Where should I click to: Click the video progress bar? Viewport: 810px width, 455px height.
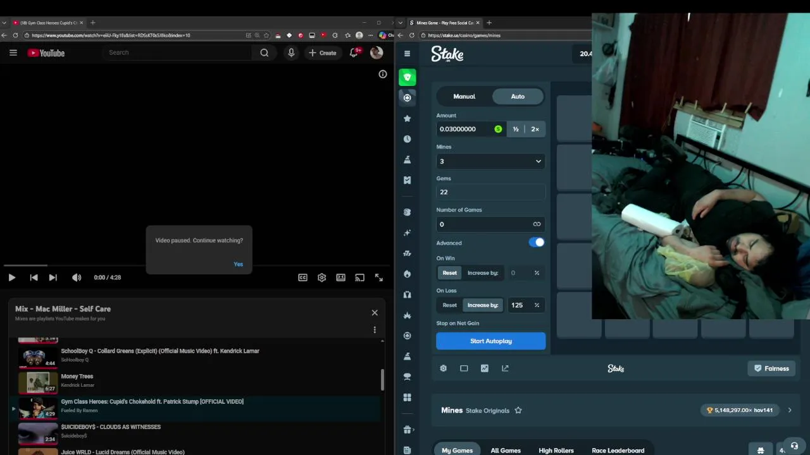[x=197, y=265]
